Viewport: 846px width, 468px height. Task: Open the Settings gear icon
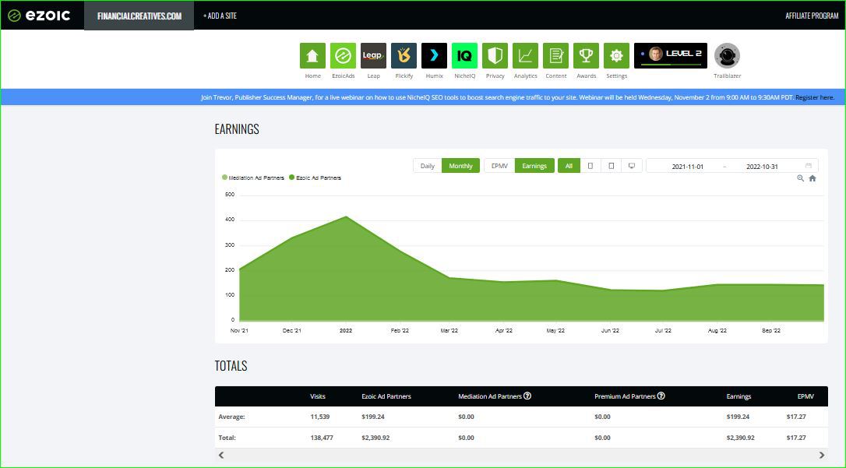click(x=617, y=55)
